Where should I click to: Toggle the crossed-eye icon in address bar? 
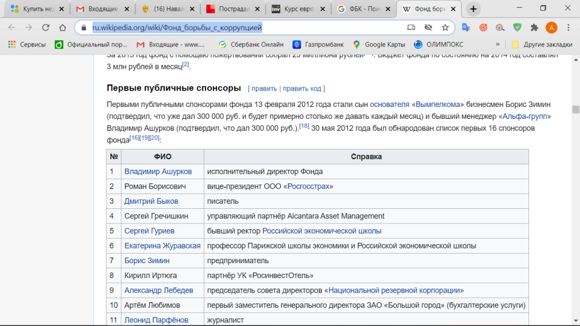click(428, 27)
